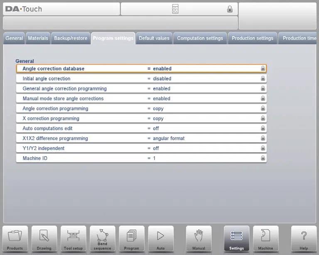The image size is (319, 255).
Task: Select the Angle correction database label
Action: coord(53,69)
